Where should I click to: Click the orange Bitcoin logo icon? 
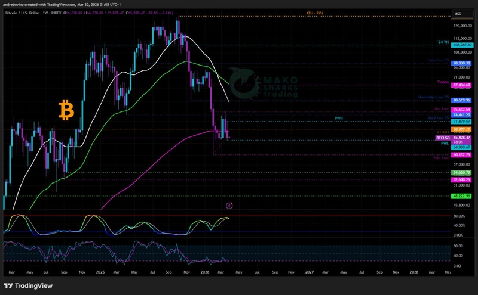tap(66, 110)
